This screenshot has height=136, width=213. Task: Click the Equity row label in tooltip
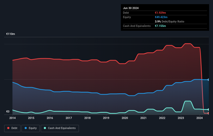127,17
